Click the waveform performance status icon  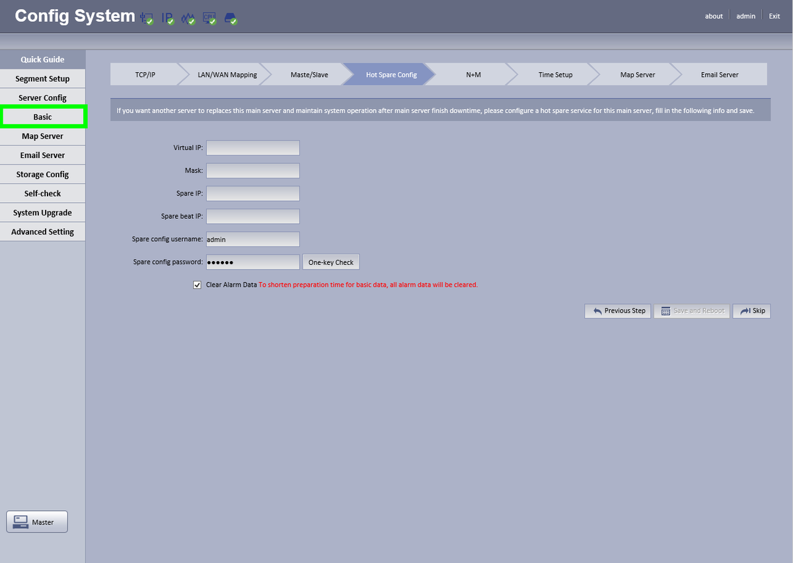pos(188,18)
